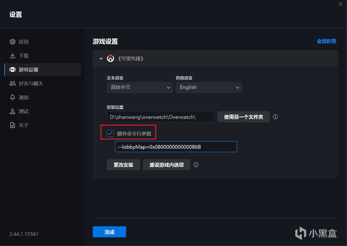Toggle the 额外命令行参数 checkbox
Image resolution: width=347 pixels, height=246 pixels.
(x=110, y=134)
